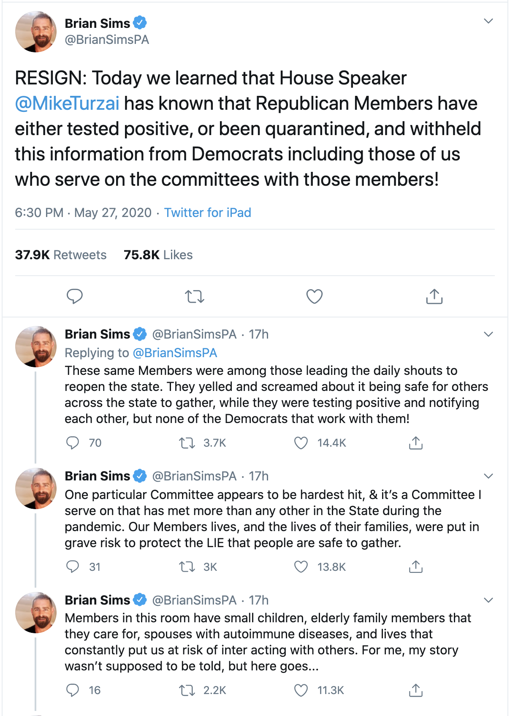510x716 pixels.
Task: Open options chevron on 'Members in this room' tweet
Action: point(488,600)
